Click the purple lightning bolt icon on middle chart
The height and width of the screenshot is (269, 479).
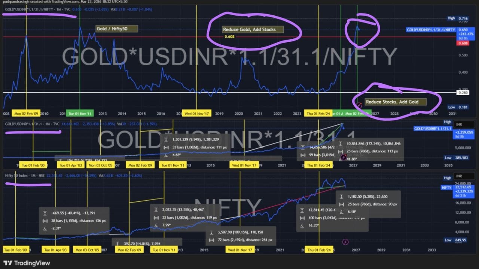344,158
